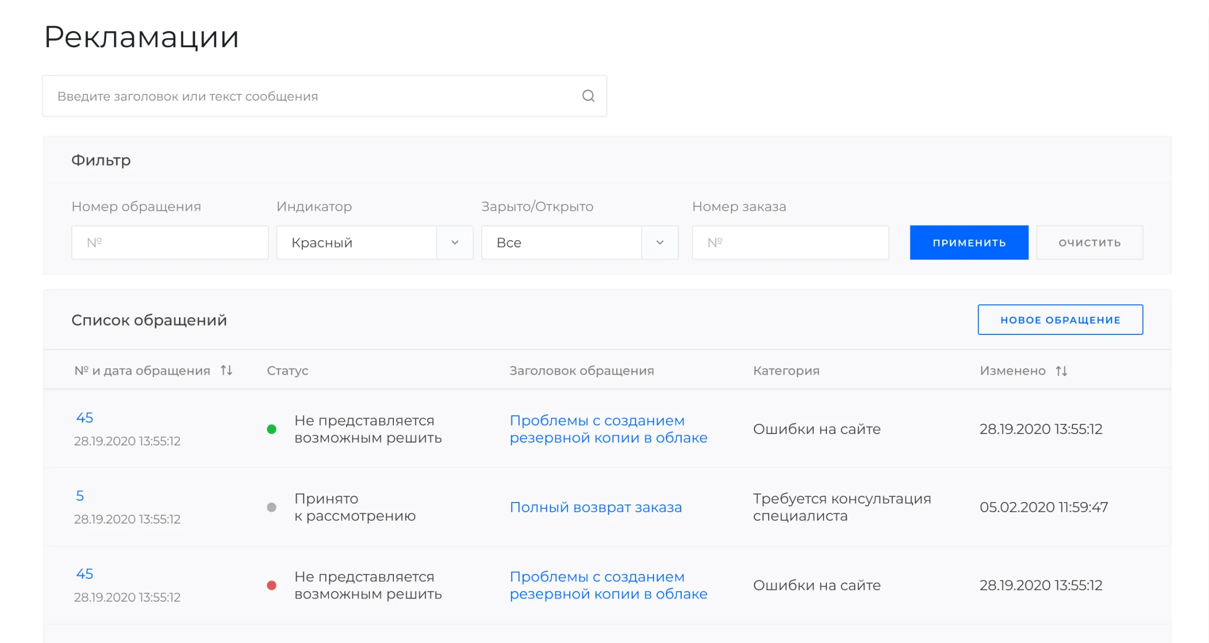Viewport: 1209px width, 643px height.
Task: Expand the Закрыто/Открыто dropdown chevron
Action: point(660,243)
